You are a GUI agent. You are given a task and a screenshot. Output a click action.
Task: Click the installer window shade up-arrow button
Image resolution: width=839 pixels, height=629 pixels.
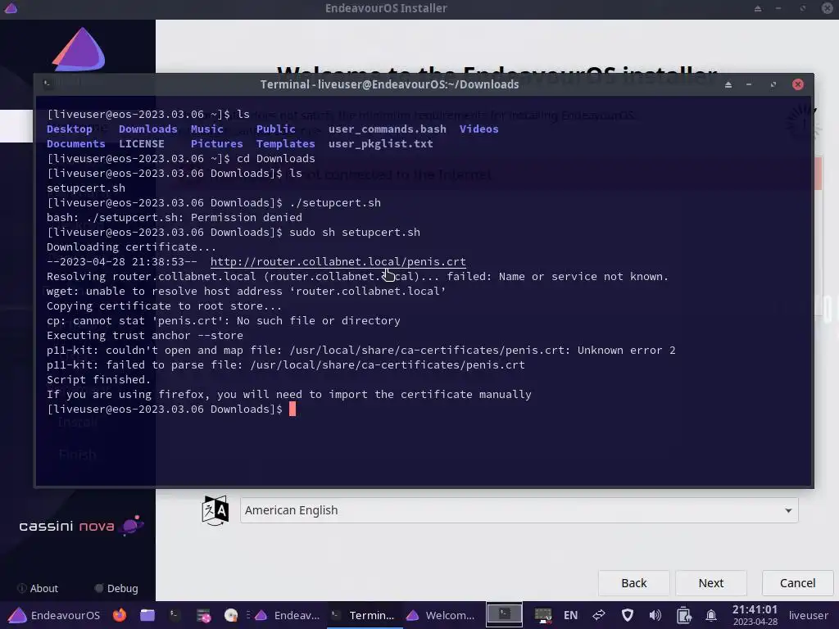tap(758, 8)
